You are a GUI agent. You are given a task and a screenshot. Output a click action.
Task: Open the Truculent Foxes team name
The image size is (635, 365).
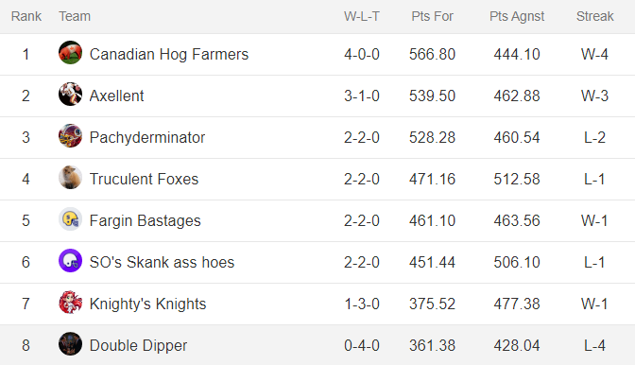click(x=144, y=179)
